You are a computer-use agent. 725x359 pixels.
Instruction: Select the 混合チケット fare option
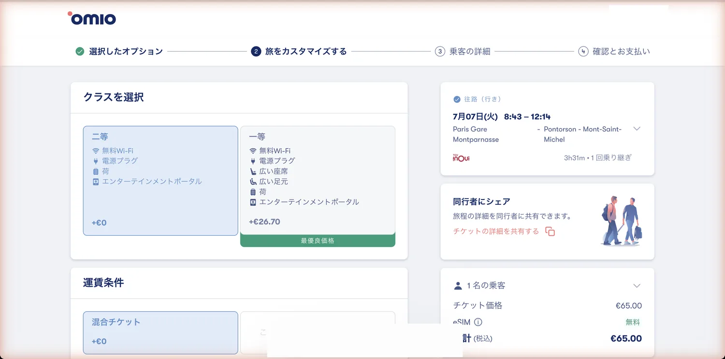(160, 332)
